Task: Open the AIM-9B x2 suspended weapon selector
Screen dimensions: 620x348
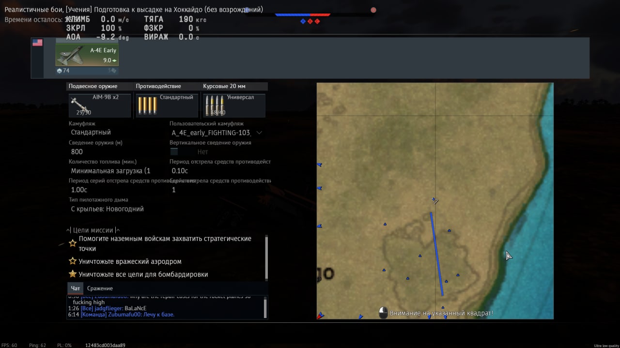Action: (100, 105)
